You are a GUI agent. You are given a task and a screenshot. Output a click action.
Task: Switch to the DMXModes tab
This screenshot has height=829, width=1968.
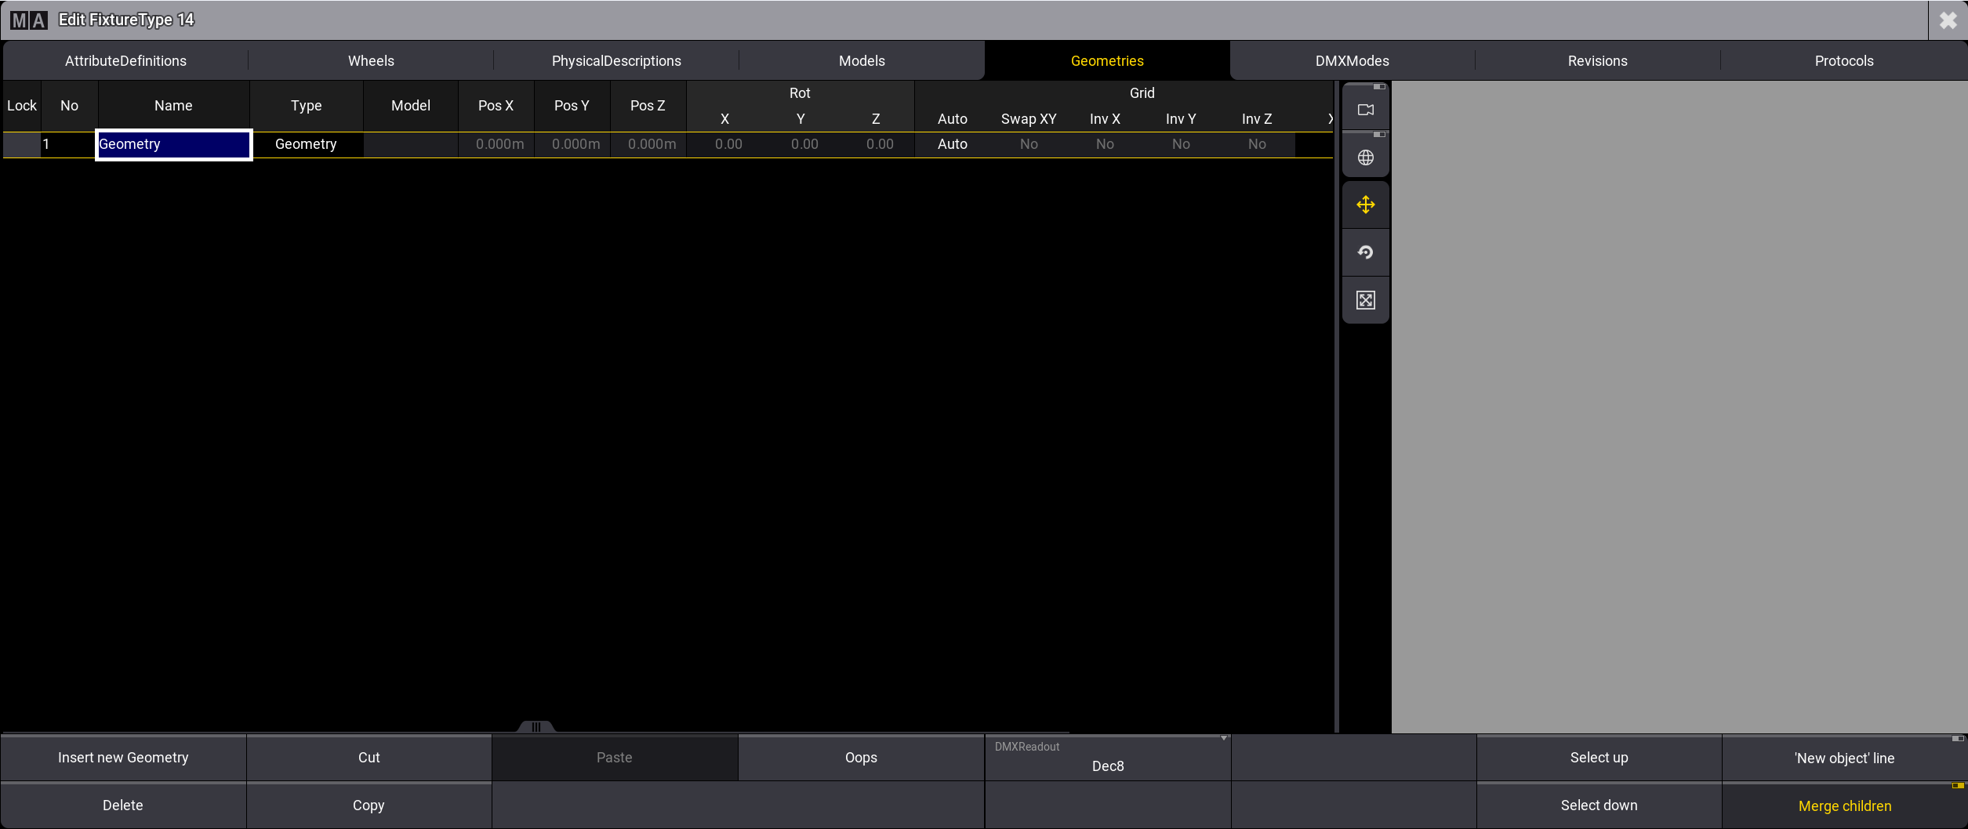click(x=1352, y=61)
